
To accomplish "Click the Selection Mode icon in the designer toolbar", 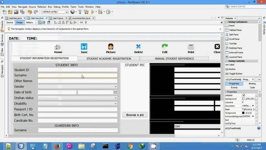I will click(x=40, y=22).
